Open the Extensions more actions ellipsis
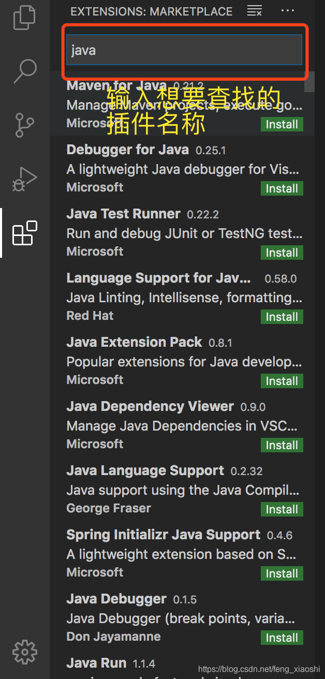The image size is (325, 679). click(x=287, y=10)
